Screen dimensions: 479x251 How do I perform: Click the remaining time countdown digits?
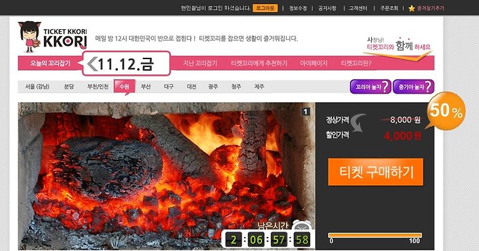click(267, 240)
